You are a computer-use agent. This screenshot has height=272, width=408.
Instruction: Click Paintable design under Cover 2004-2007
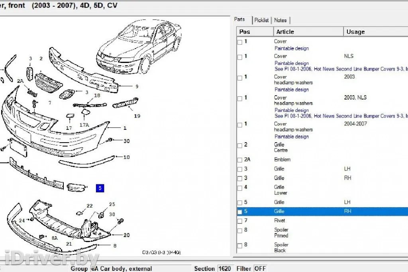click(292, 137)
